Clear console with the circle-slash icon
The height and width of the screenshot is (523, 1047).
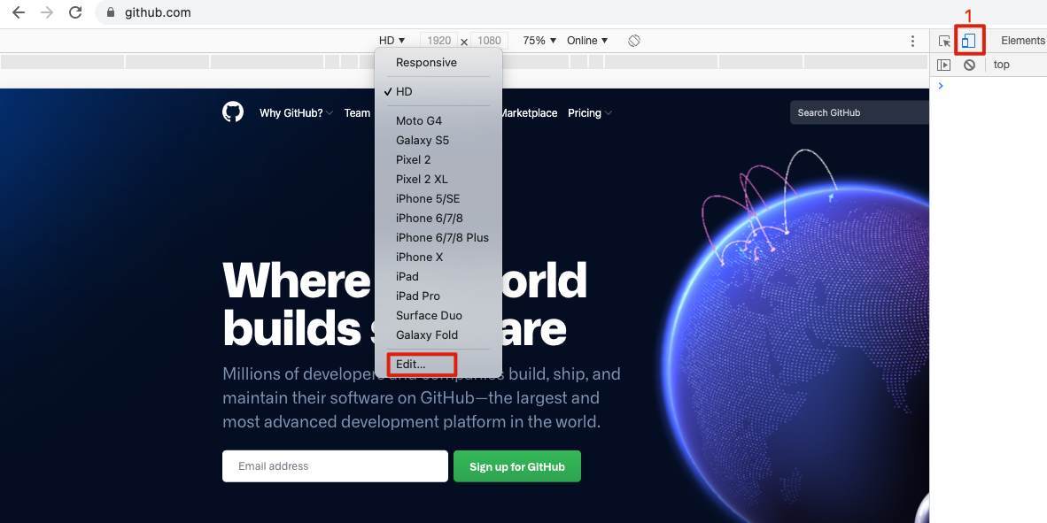pyautogui.click(x=970, y=65)
